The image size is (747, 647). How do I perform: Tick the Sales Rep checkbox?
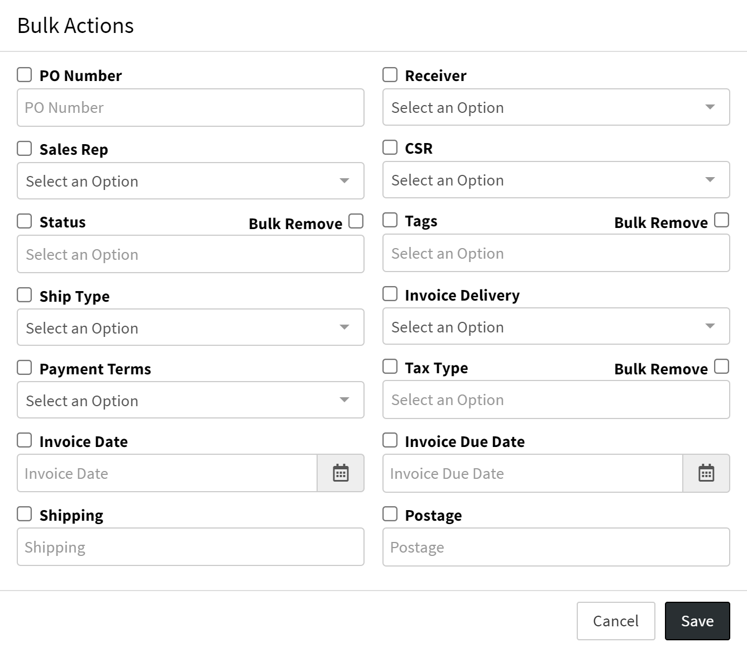click(25, 149)
